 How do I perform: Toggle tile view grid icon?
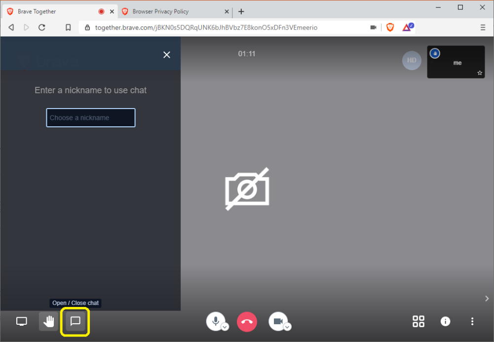click(x=418, y=322)
